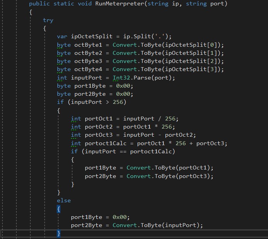Screen dimensions: 268x239
Task: Click portOct1 in the int portOct1 declaration
Action: pos(99,119)
